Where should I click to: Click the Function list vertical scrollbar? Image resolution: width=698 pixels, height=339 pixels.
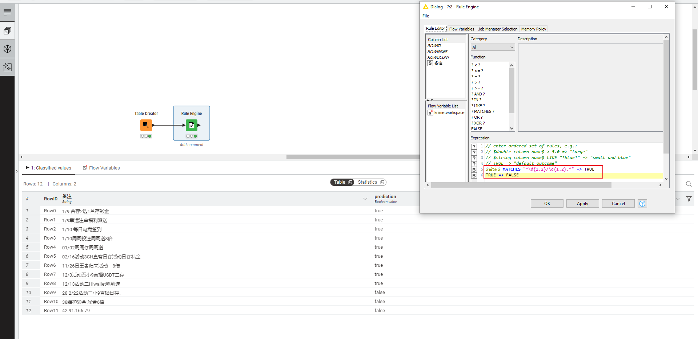click(512, 91)
